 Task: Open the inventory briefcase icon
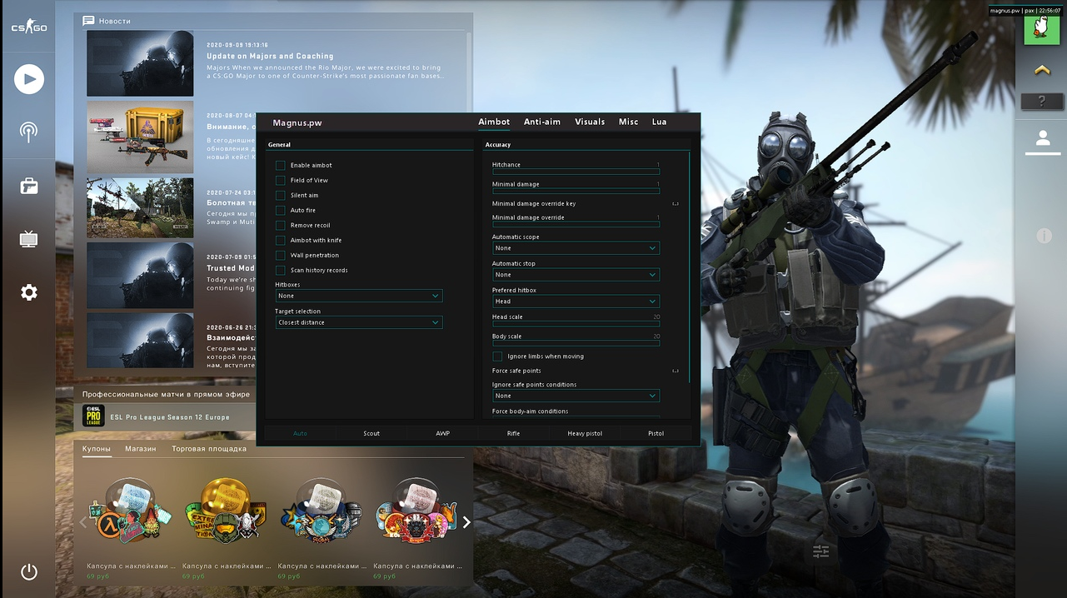tap(29, 186)
